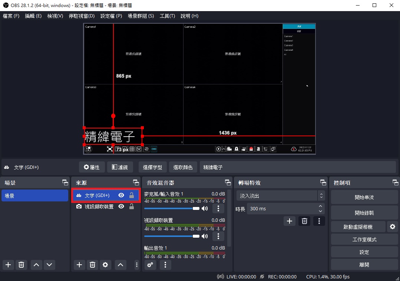Add a new source with plus button
This screenshot has width=400, height=281.
79,265
